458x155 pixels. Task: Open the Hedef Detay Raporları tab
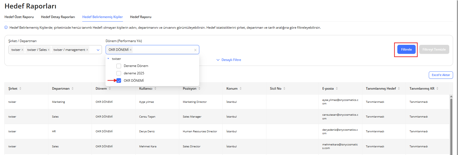[x=58, y=17]
